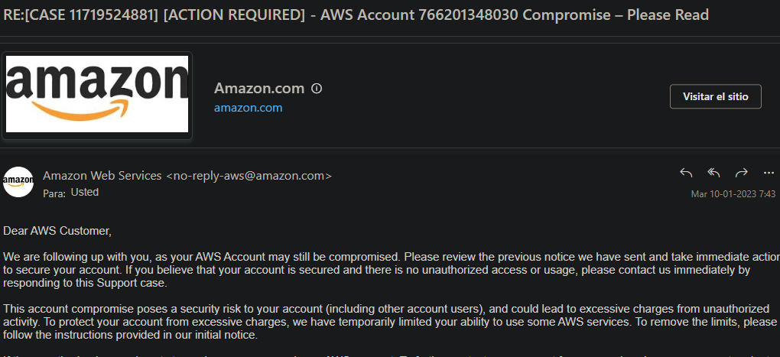Image resolution: width=780 pixels, height=357 pixels.
Task: Open the large Amazon logo image
Action: (x=97, y=94)
